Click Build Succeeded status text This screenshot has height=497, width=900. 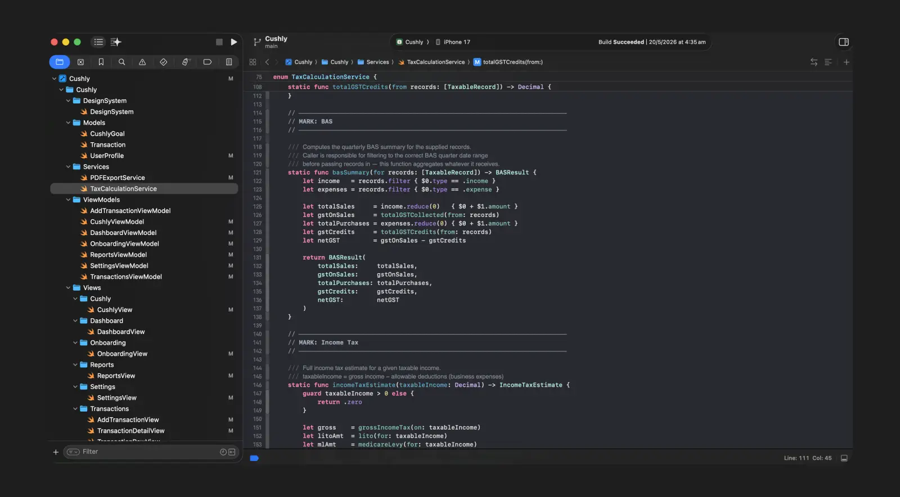click(621, 42)
